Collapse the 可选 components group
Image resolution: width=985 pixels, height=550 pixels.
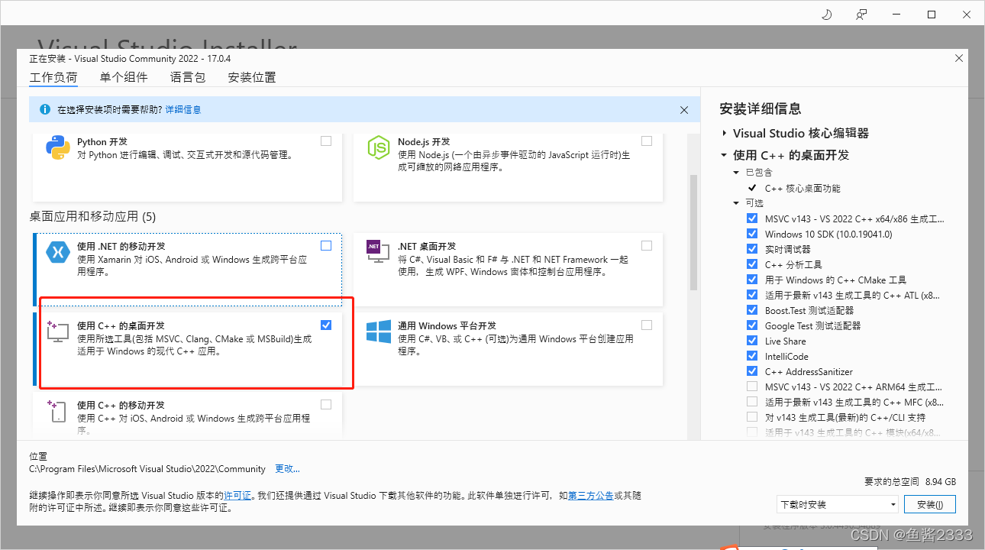[737, 203]
